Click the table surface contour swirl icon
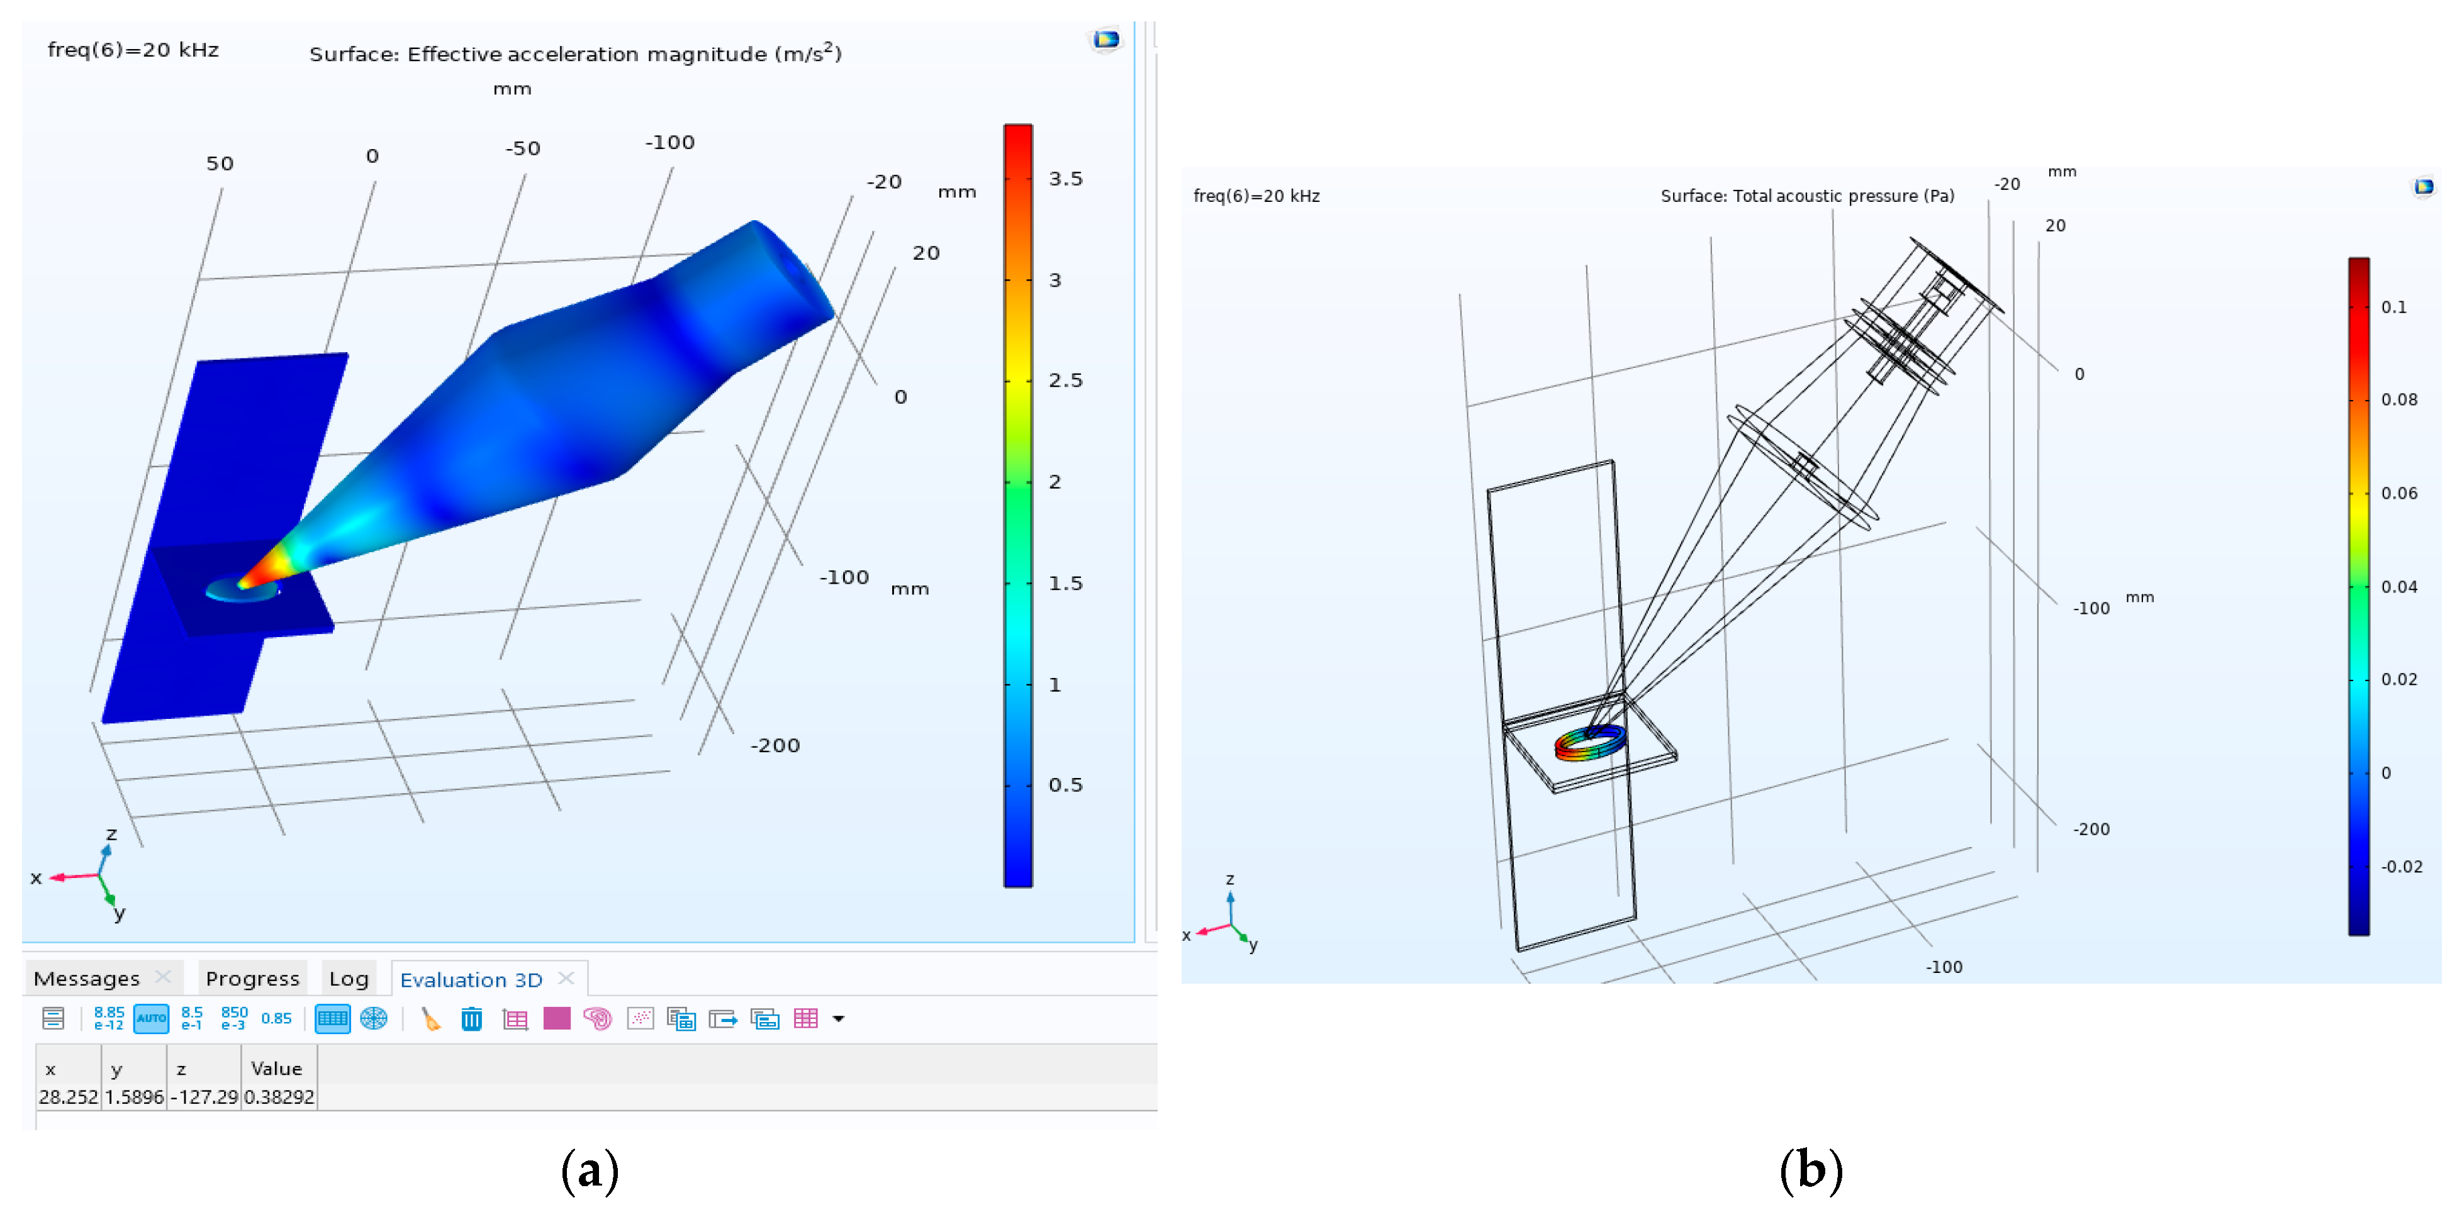 (x=597, y=1020)
